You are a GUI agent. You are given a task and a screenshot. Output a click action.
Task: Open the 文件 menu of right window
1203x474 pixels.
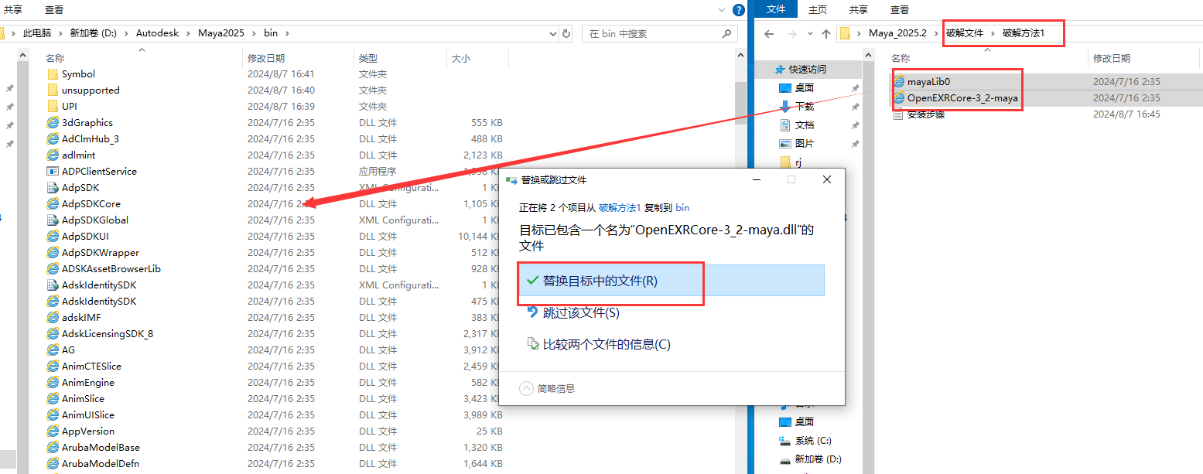[x=776, y=9]
